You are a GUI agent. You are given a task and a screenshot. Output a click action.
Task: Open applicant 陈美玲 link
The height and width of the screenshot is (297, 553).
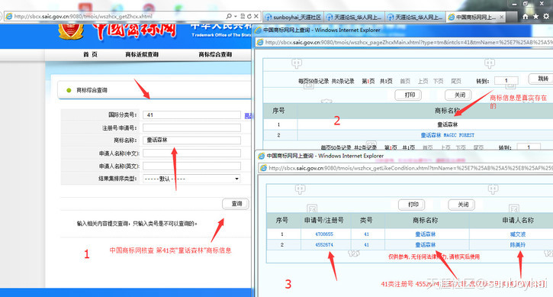coord(518,245)
